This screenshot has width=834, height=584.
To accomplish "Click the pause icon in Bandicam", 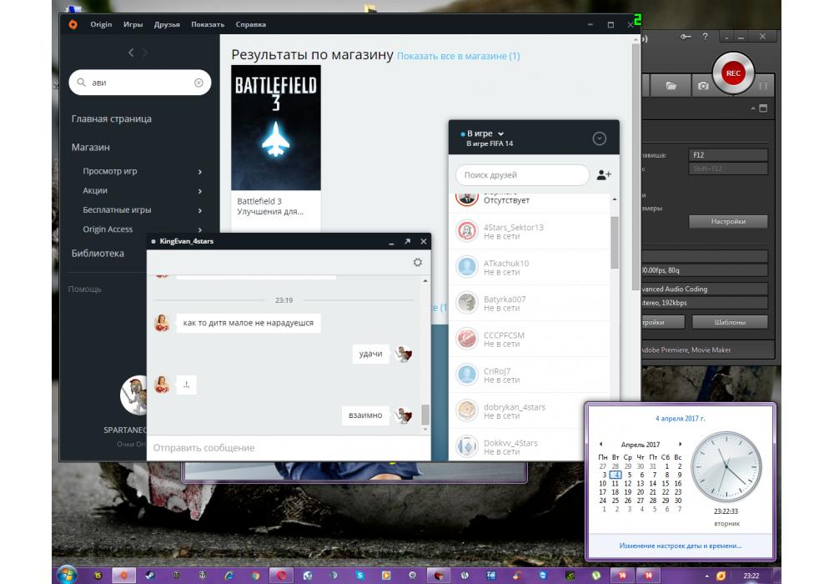I will pyautogui.click(x=763, y=86).
